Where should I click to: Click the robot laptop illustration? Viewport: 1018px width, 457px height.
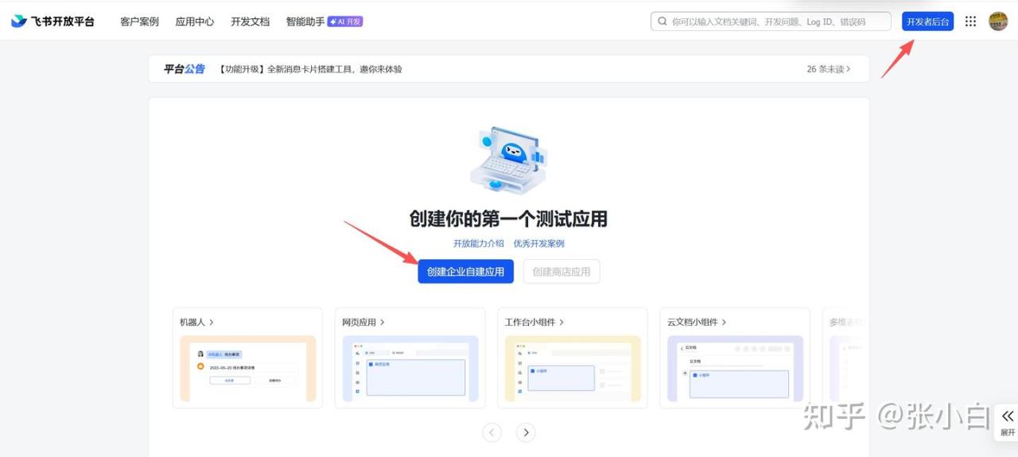tap(508, 161)
